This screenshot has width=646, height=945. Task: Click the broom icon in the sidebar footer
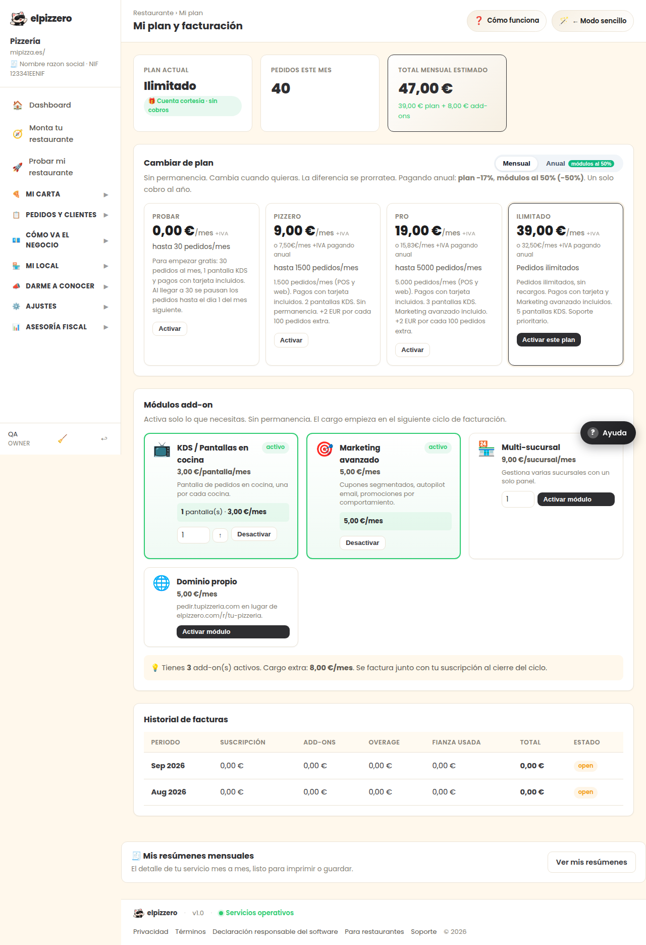pyautogui.click(x=63, y=438)
